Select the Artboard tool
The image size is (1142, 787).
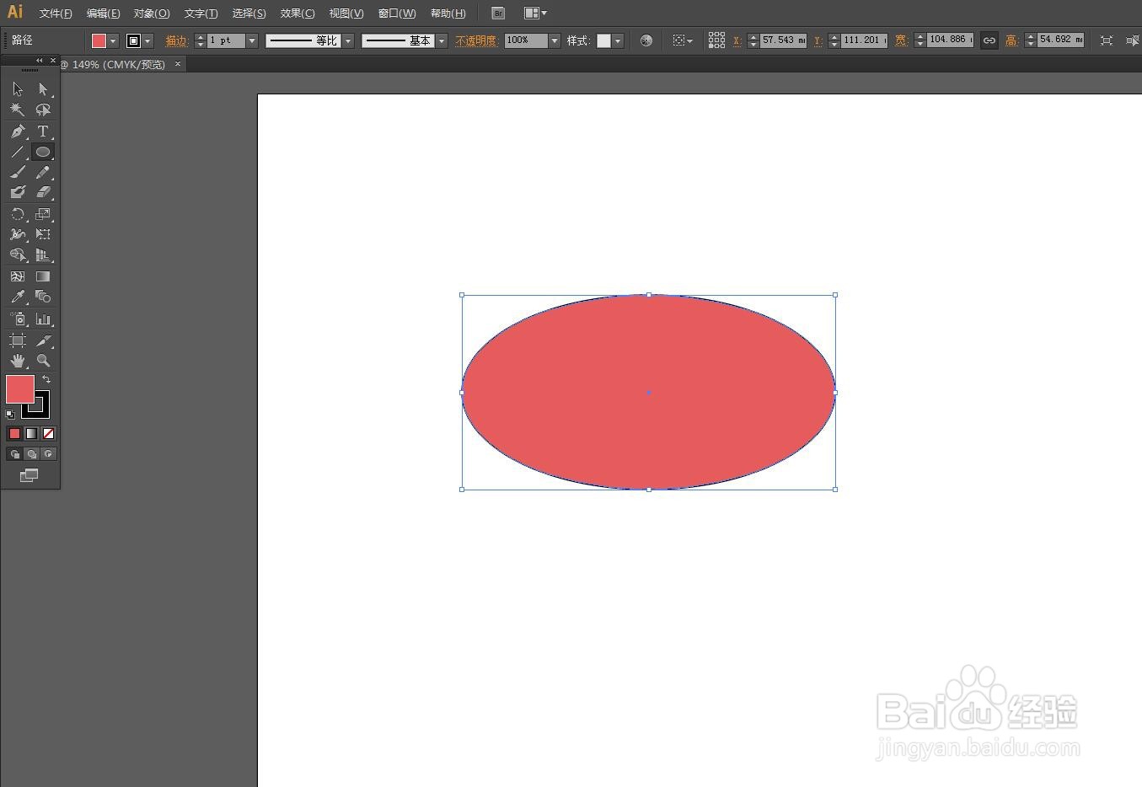pos(18,340)
